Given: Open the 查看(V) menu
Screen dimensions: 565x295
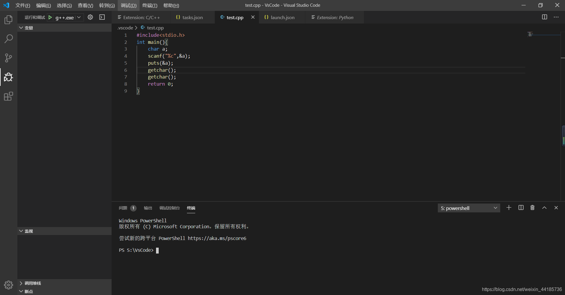Looking at the screenshot, I should point(85,5).
